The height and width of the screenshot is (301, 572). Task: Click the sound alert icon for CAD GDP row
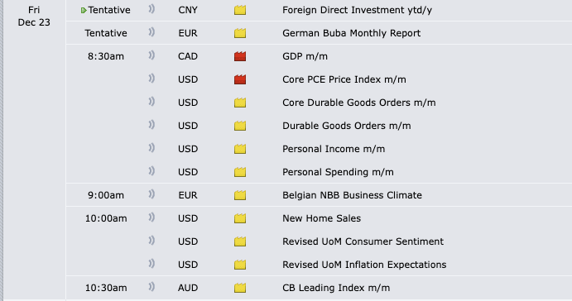tap(151, 55)
